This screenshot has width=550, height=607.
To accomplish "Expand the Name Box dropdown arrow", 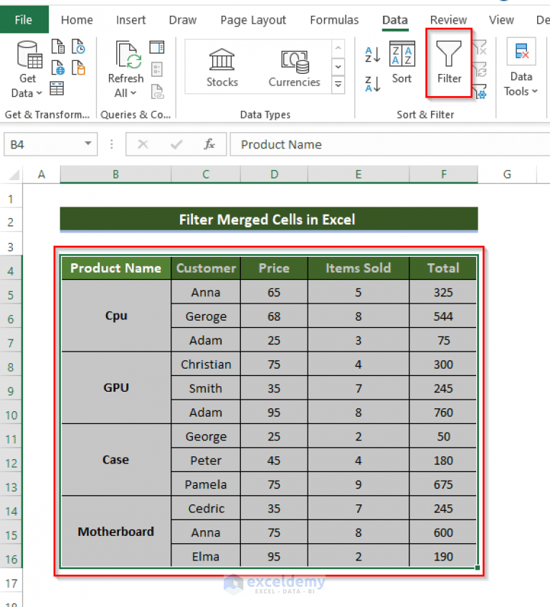I will coord(88,144).
